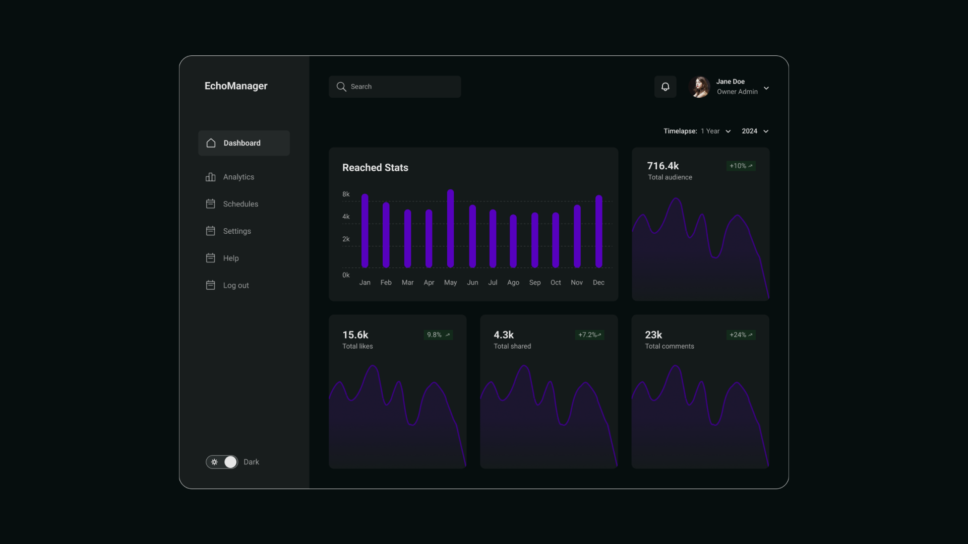Image resolution: width=968 pixels, height=544 pixels.
Task: Select the Analytics menu item
Action: (x=238, y=177)
